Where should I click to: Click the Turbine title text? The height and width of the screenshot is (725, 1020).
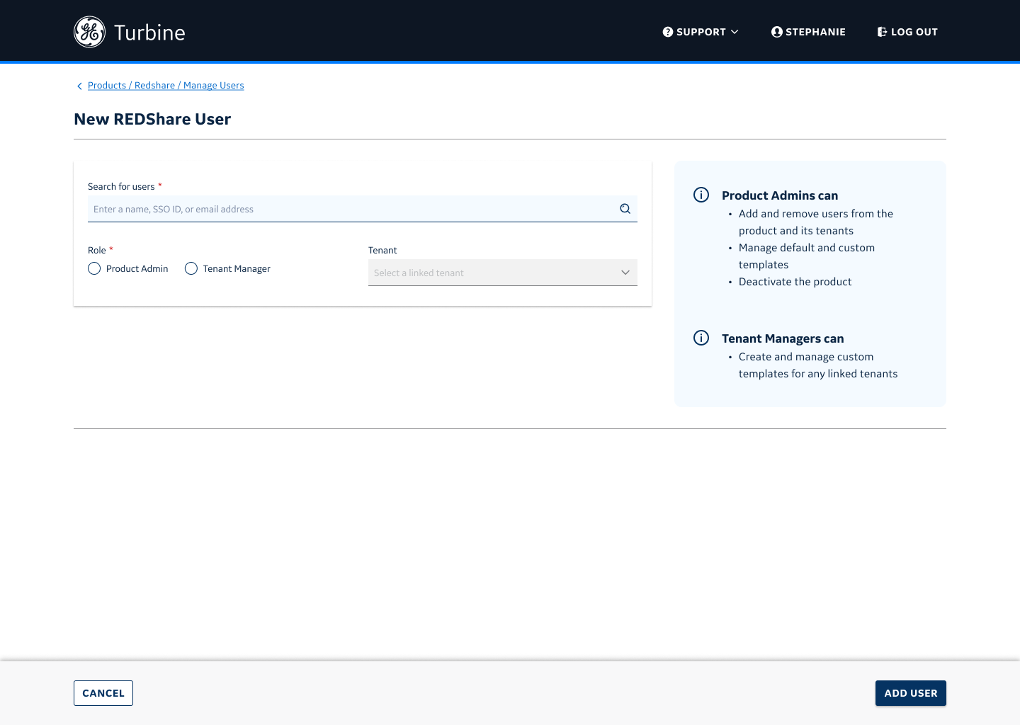coord(149,33)
